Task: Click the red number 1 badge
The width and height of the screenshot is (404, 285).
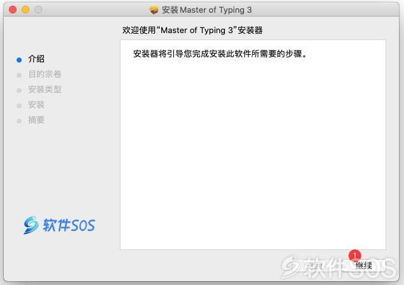Action: [355, 256]
